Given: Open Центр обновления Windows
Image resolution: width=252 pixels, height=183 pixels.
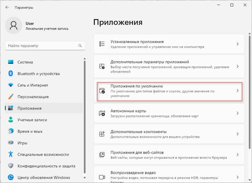Looking at the screenshot, I should click(x=44, y=178).
